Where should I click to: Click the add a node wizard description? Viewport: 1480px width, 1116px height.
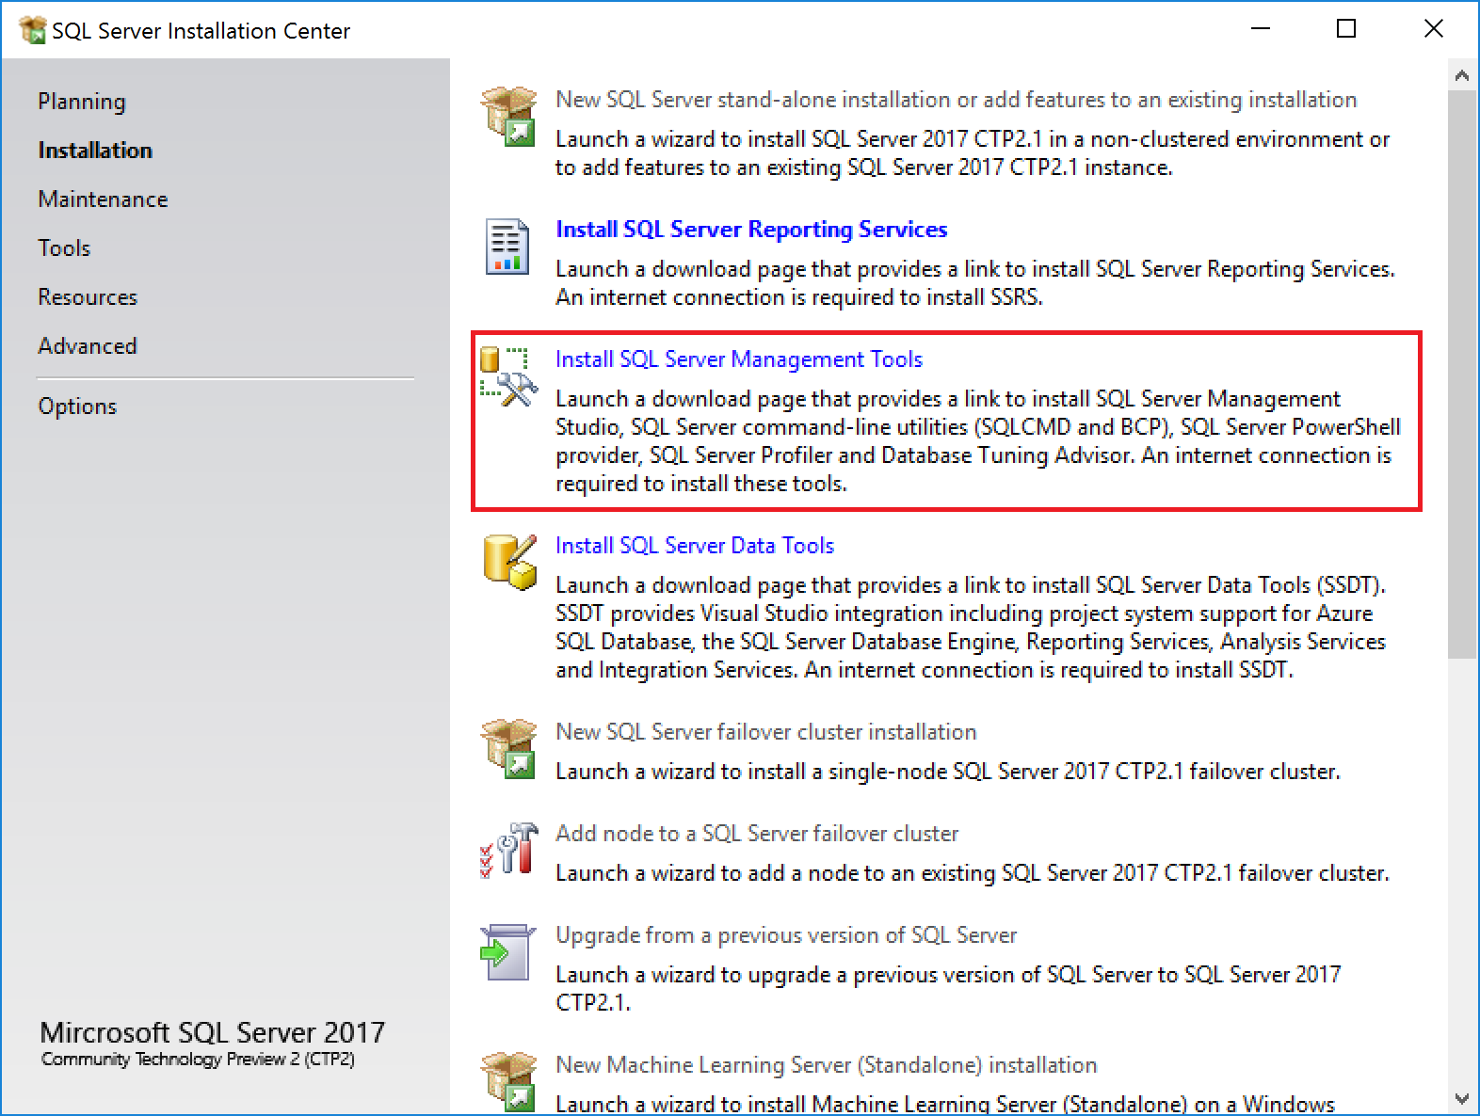(x=972, y=873)
